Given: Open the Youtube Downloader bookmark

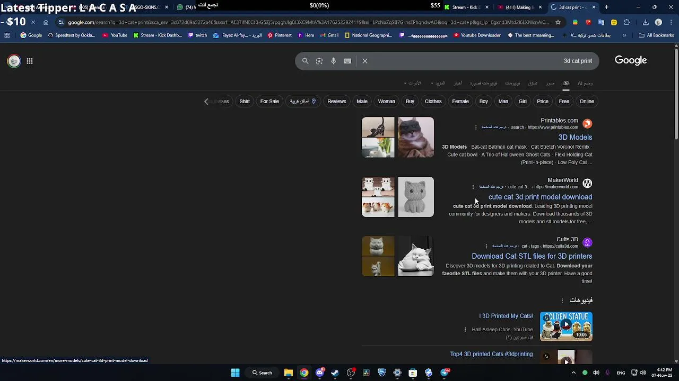Looking at the screenshot, I should coord(477,35).
